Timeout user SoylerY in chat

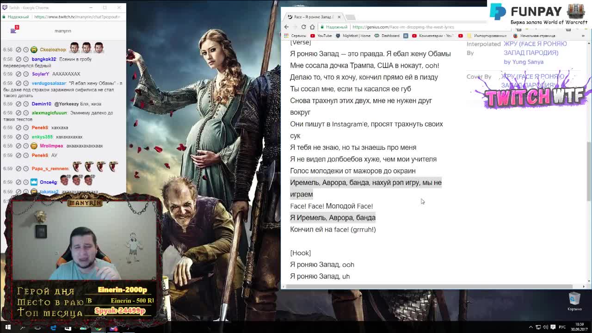[x=26, y=74]
